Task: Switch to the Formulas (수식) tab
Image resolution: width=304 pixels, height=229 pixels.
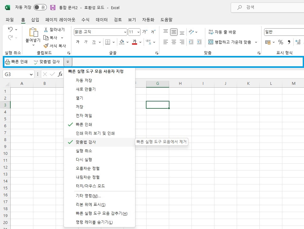Action: click(86, 19)
